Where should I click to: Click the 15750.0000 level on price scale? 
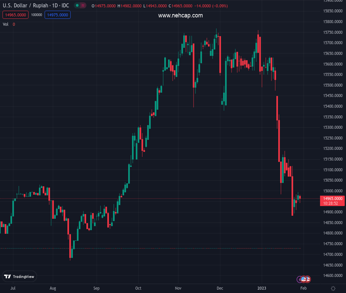(333, 32)
